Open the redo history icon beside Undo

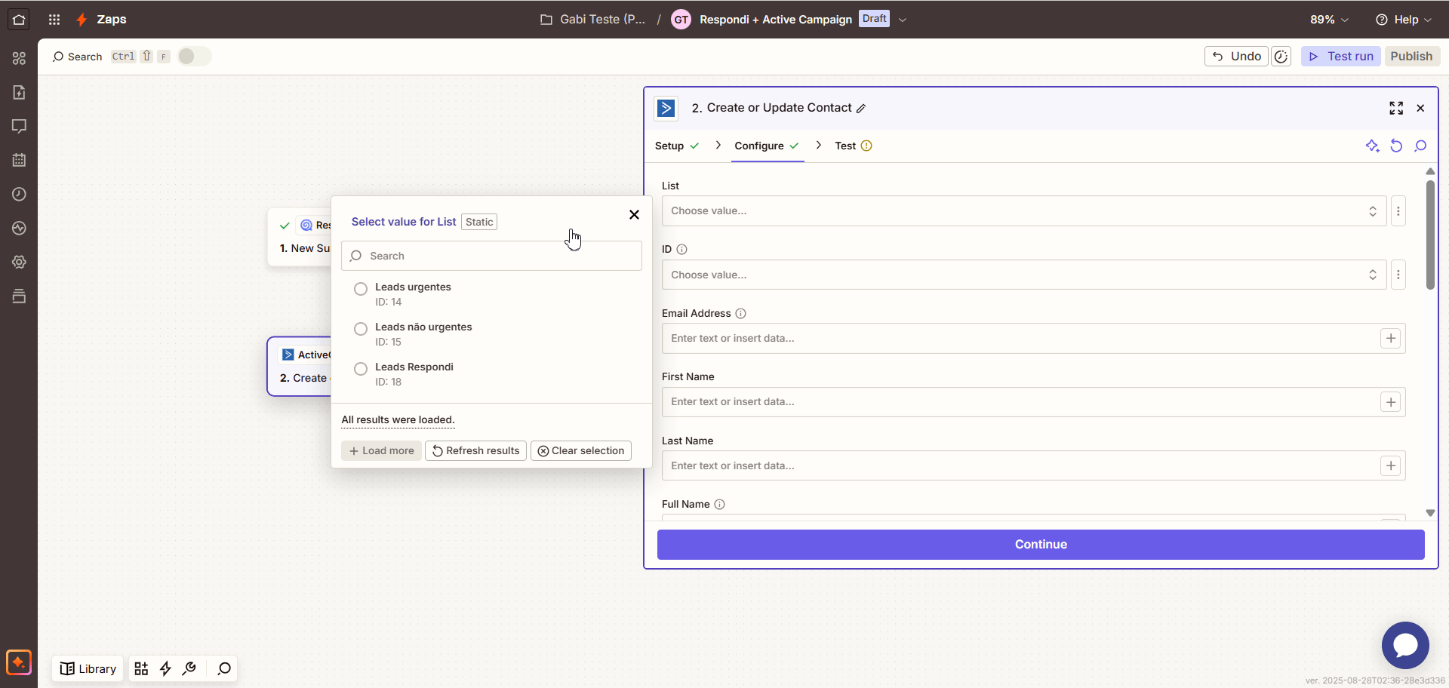click(1281, 57)
